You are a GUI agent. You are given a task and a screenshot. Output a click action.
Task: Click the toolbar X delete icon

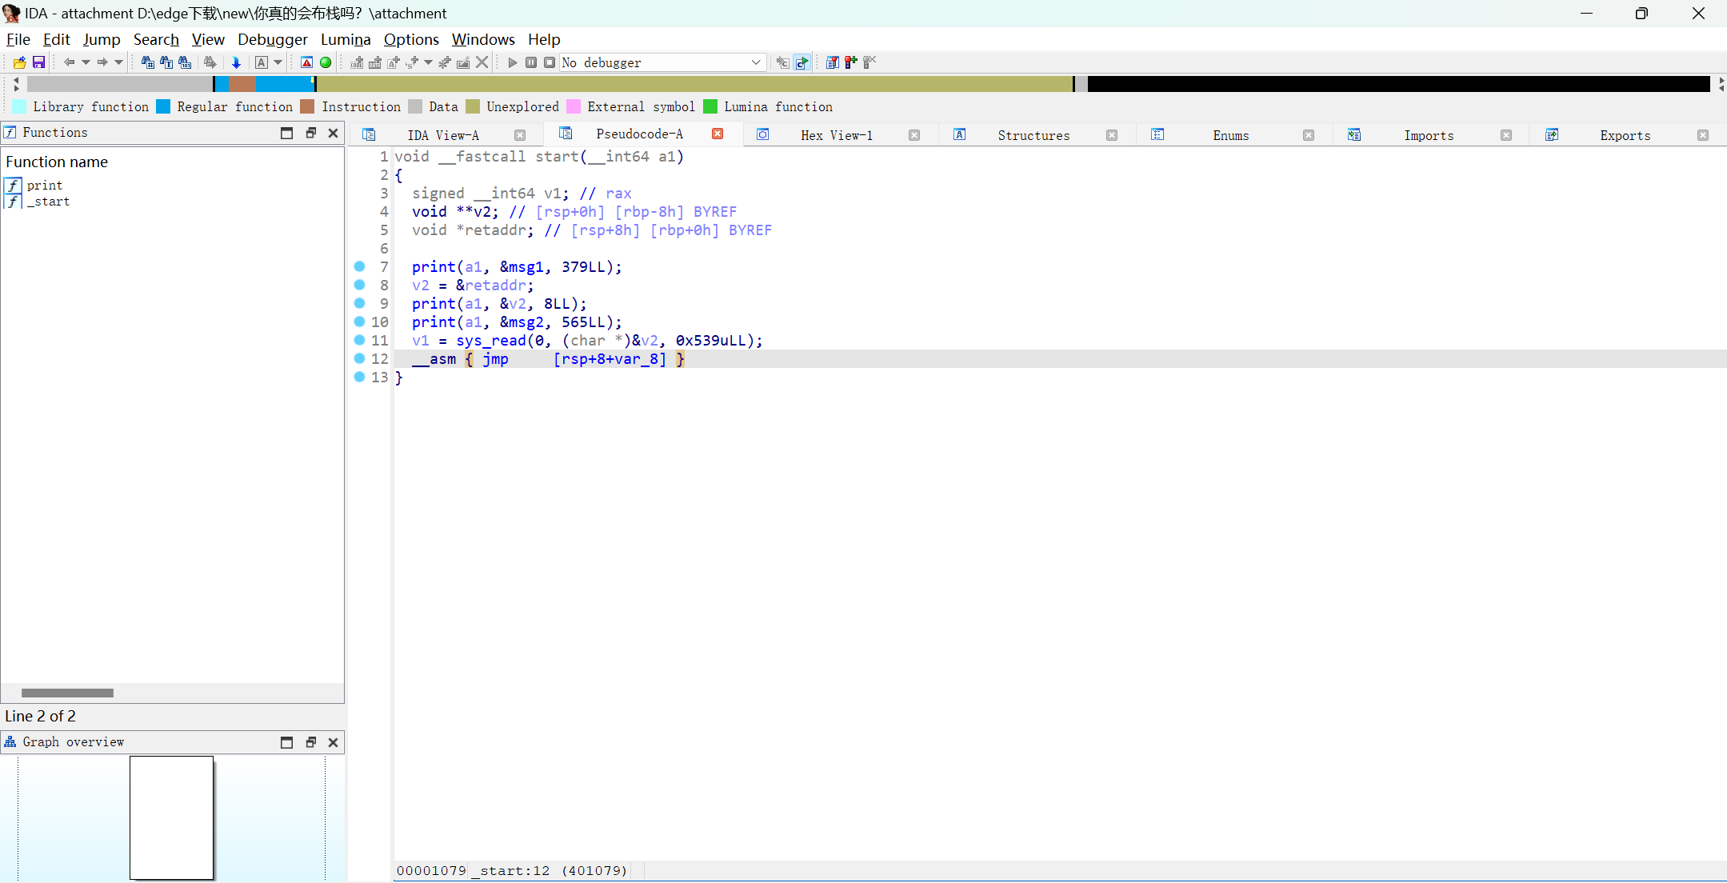point(482,62)
